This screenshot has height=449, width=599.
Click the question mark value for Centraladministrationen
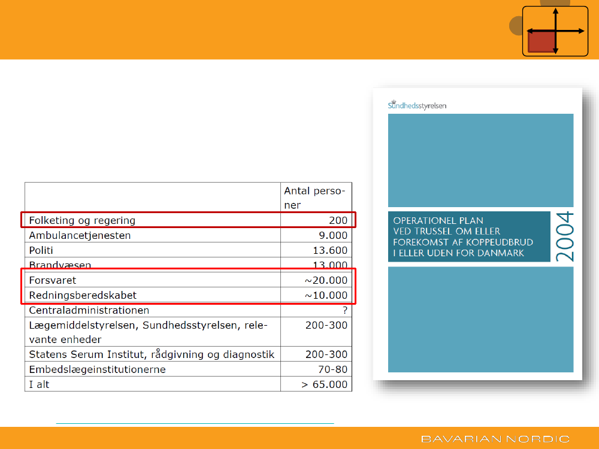(344, 310)
